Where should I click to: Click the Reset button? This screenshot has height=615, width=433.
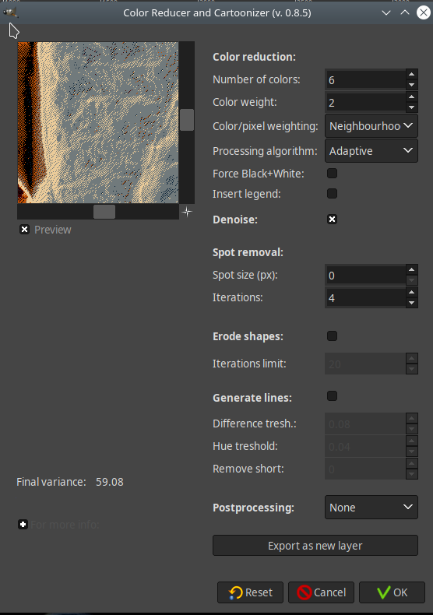[x=250, y=592]
